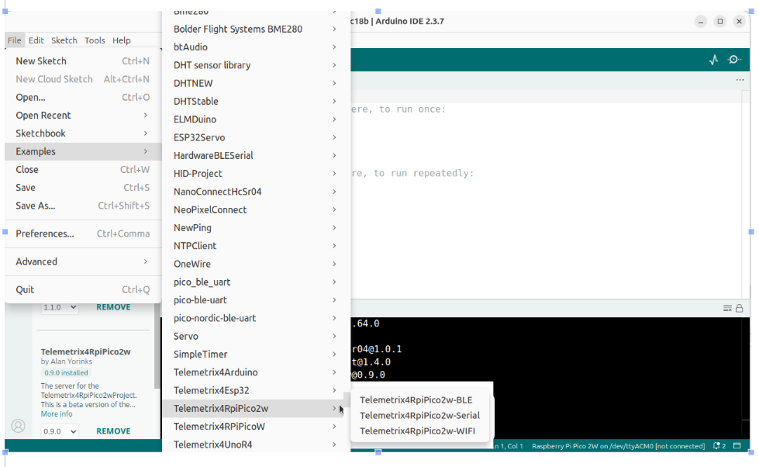Toggle the output panel lock icon
Viewport: 759px width, 467px height.
[x=740, y=308]
